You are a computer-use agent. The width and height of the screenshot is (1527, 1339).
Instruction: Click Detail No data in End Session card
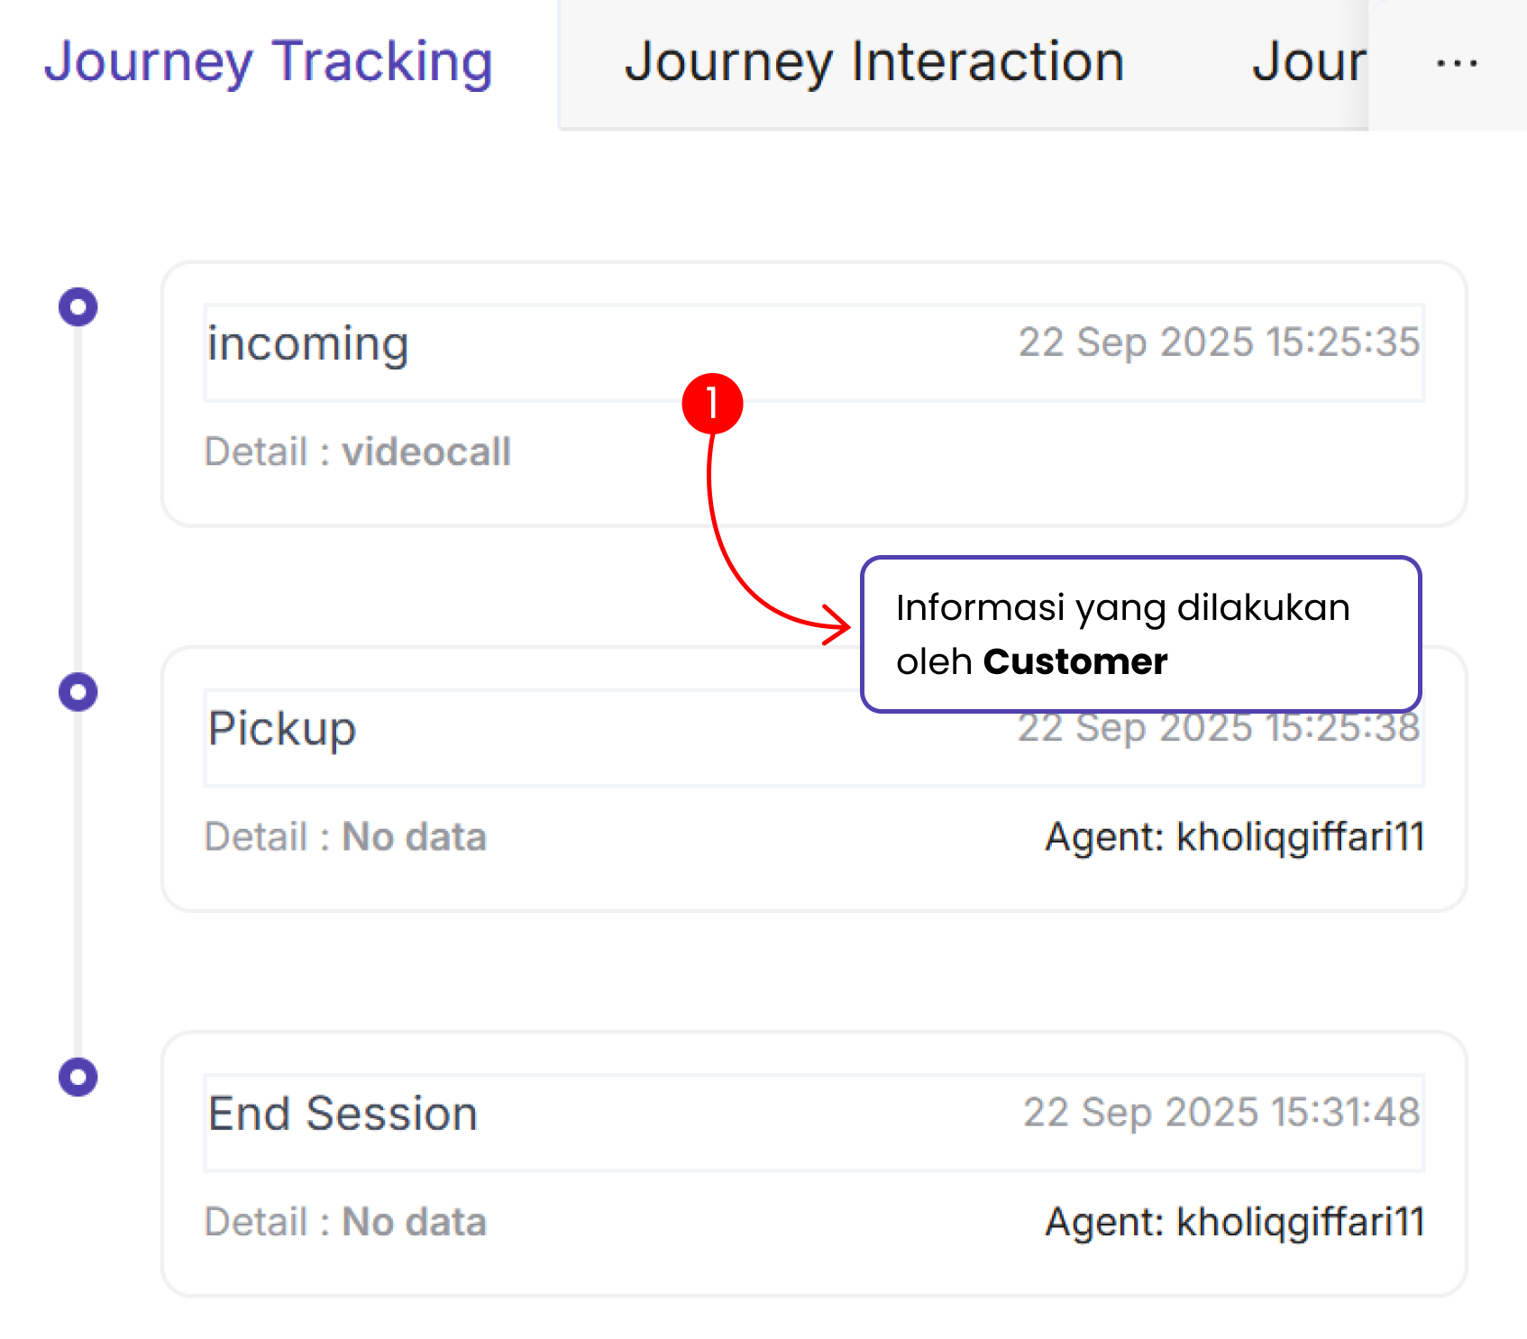[346, 1222]
